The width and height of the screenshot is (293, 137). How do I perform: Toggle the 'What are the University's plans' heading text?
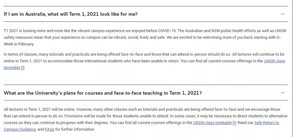(x=103, y=93)
